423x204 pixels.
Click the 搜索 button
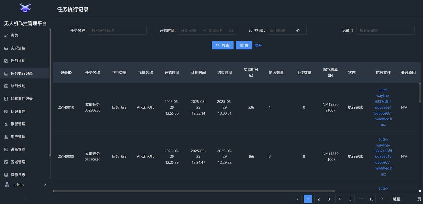[x=223, y=45]
